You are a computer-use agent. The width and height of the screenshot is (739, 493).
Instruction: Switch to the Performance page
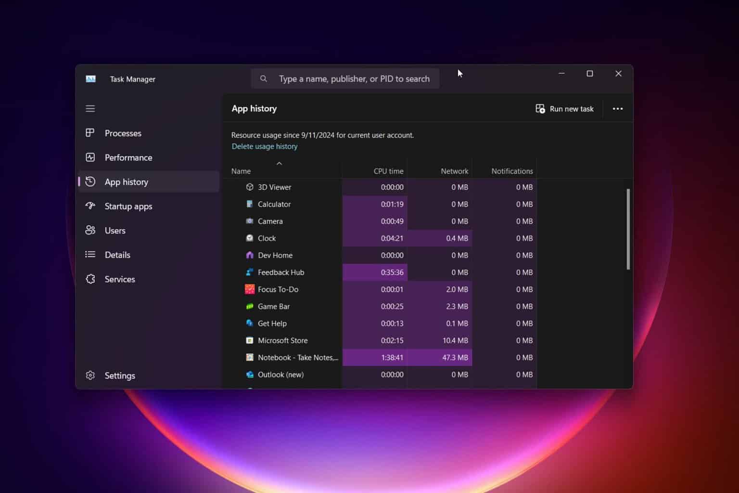pyautogui.click(x=149, y=157)
